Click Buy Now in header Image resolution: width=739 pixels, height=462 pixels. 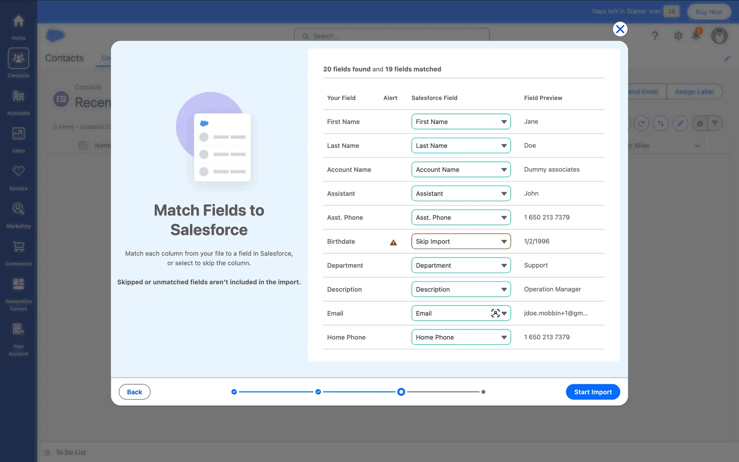coord(709,12)
